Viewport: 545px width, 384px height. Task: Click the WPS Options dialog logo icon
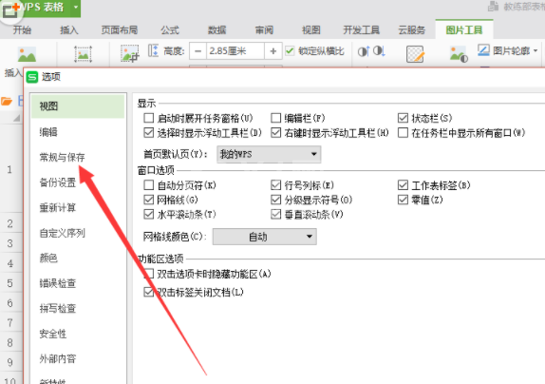(32, 77)
